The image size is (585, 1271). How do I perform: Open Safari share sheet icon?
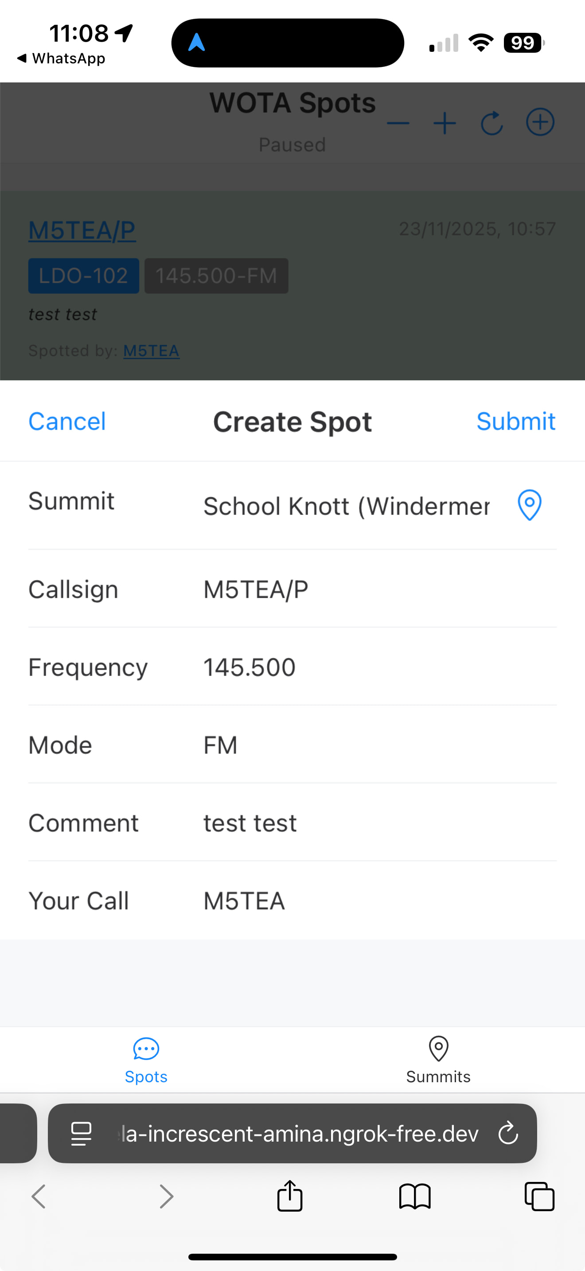[x=289, y=1196]
